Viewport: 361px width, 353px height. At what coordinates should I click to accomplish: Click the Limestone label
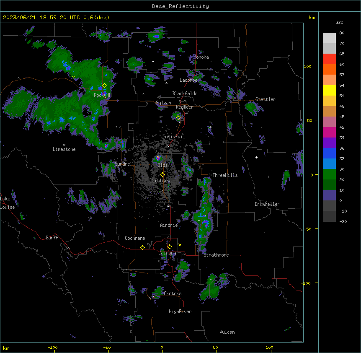click(x=64, y=149)
